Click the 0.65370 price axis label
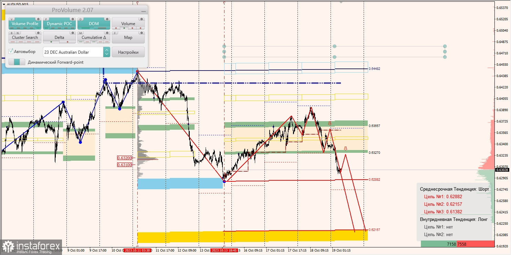The image size is (511, 255). click(x=502, y=8)
